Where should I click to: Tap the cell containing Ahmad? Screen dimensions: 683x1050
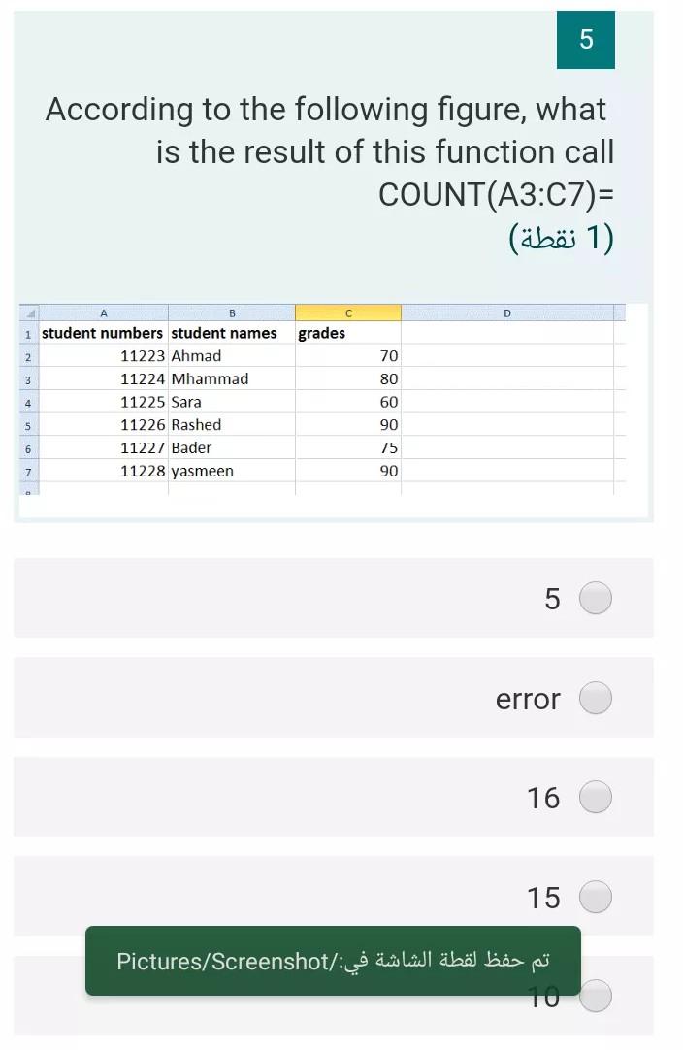click(x=232, y=356)
